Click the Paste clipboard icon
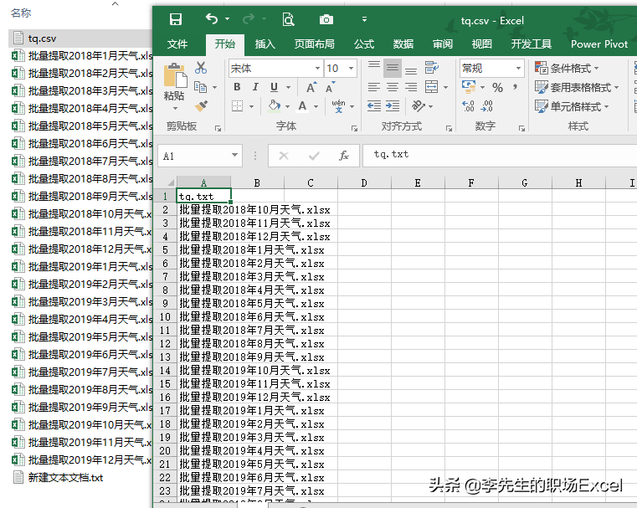637x508 pixels. (175, 75)
